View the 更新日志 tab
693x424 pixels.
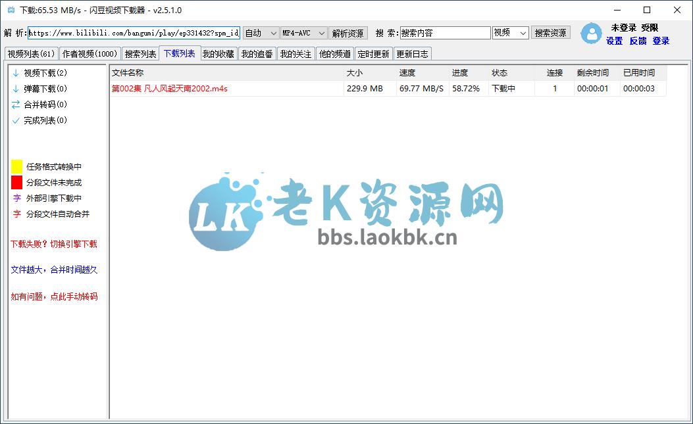click(x=412, y=54)
